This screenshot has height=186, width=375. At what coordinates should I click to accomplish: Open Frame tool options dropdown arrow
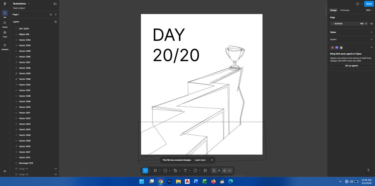159,170
